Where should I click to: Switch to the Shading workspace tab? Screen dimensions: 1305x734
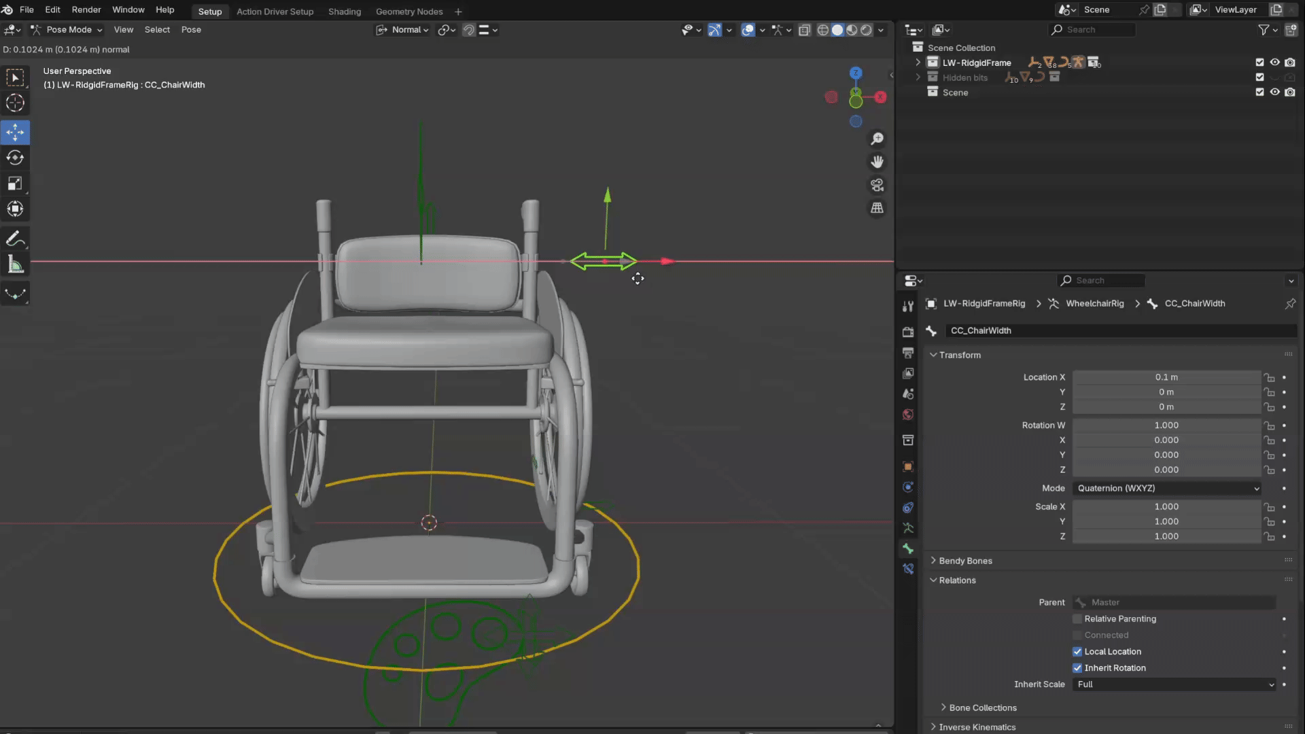pyautogui.click(x=345, y=12)
